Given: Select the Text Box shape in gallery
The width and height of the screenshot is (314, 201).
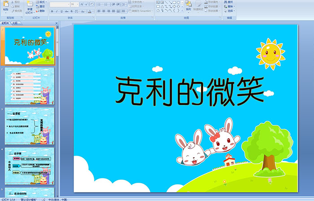Looking at the screenshot, I should tap(158, 2).
